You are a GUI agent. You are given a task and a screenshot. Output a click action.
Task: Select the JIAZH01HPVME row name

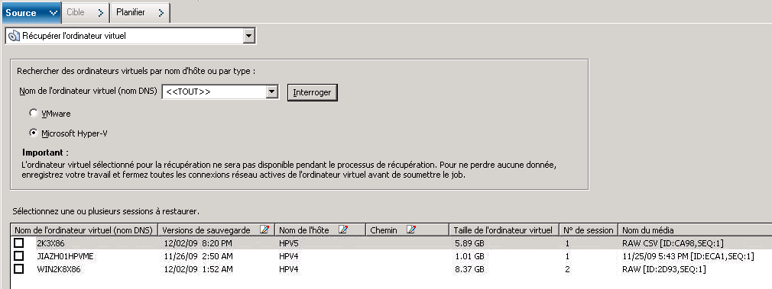[66, 256]
